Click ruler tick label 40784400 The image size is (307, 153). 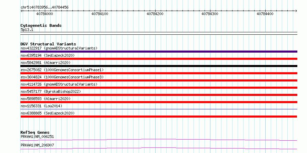(x=265, y=14)
